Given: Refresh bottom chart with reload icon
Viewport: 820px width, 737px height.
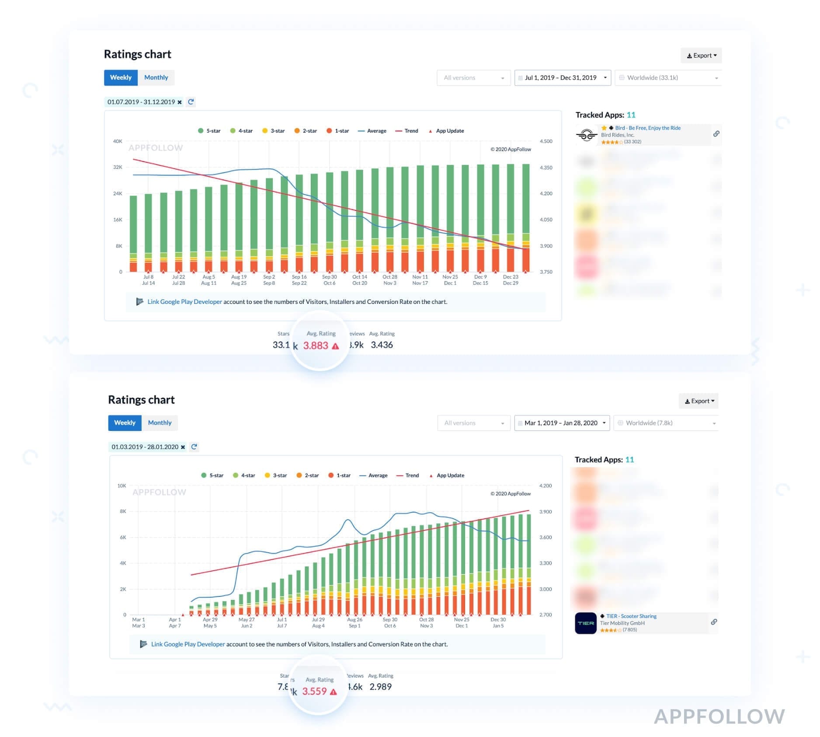Looking at the screenshot, I should [194, 447].
